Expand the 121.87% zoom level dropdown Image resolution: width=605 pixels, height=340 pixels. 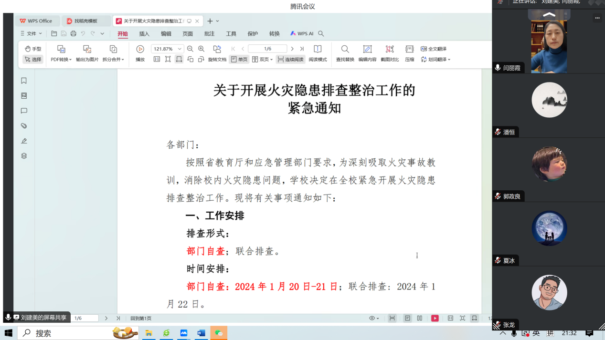pos(180,49)
